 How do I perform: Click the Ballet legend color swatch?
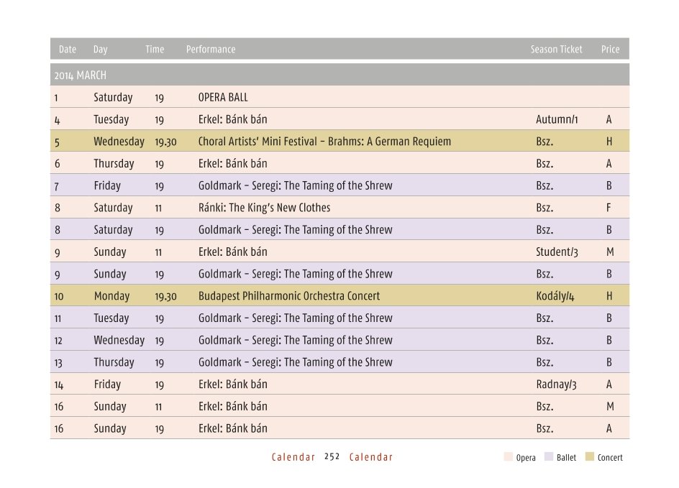[x=549, y=457]
